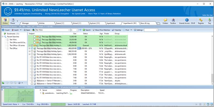Click the small blank tab after News & Log
This screenshot has width=214, height=107.
(x=158, y=23)
